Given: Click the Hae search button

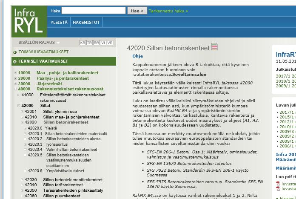Looking at the screenshot, I should click(x=137, y=11).
